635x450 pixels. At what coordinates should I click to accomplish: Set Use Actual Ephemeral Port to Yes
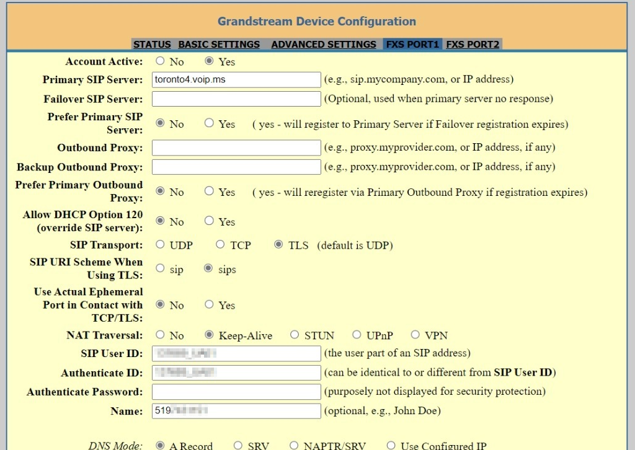(209, 304)
